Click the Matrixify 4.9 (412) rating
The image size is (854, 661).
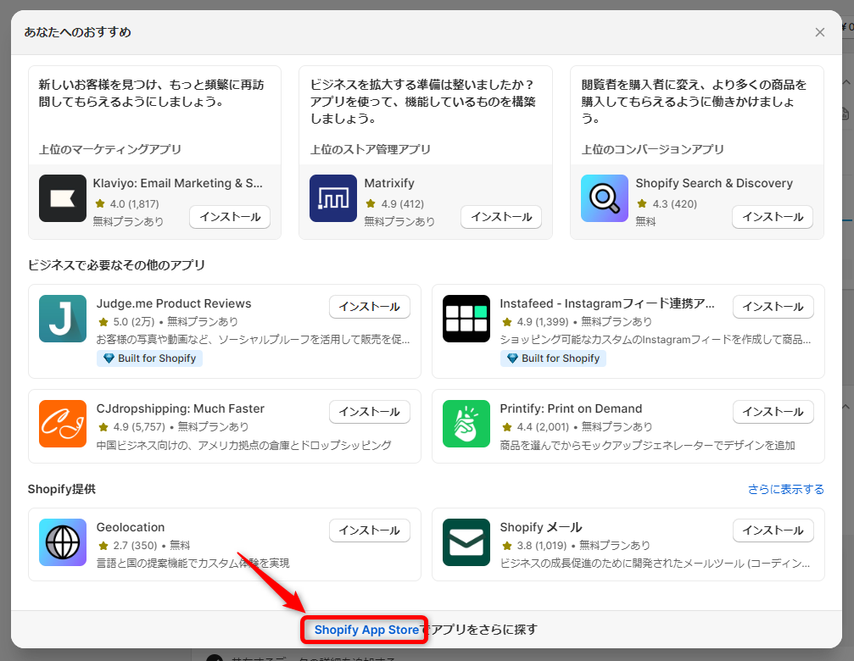tap(395, 204)
